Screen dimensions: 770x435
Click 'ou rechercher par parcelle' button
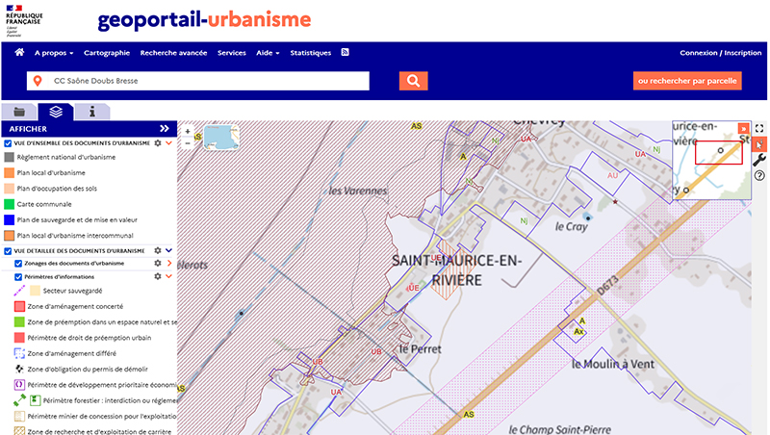pyautogui.click(x=687, y=81)
